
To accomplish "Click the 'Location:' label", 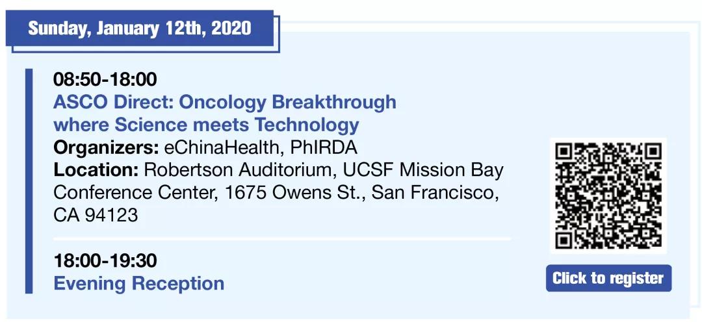I will click(x=96, y=170).
